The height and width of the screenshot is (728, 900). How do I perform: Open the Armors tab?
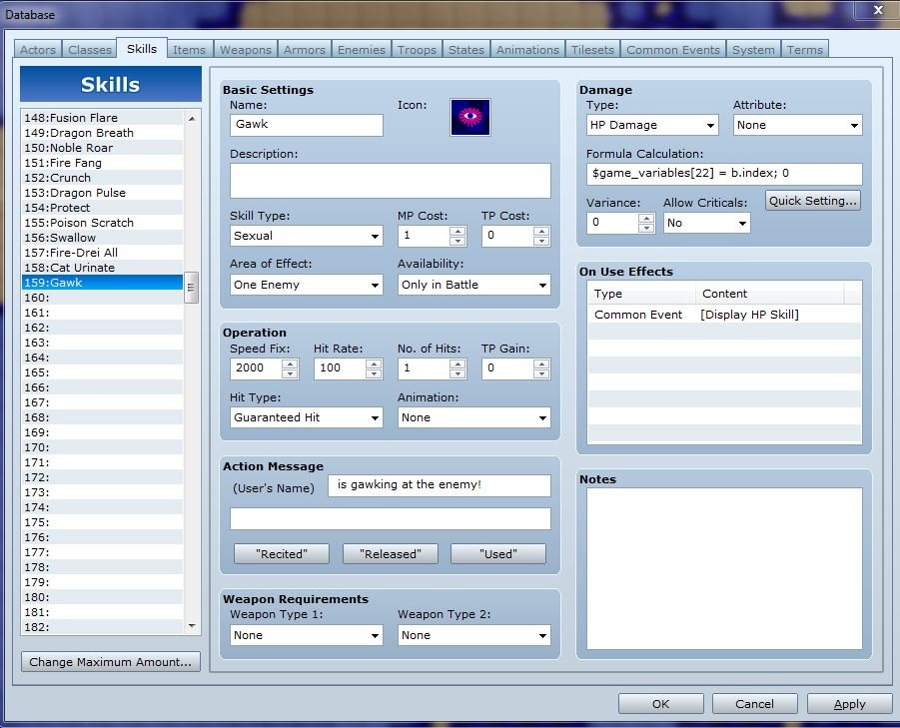[x=305, y=50]
